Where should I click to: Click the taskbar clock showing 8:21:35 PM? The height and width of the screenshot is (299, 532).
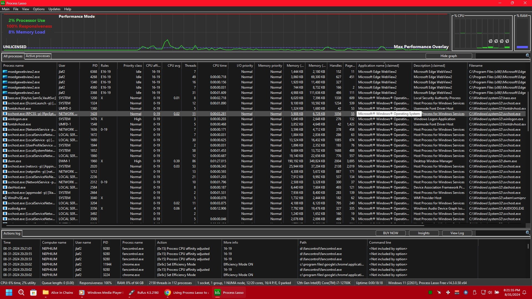[512, 292]
